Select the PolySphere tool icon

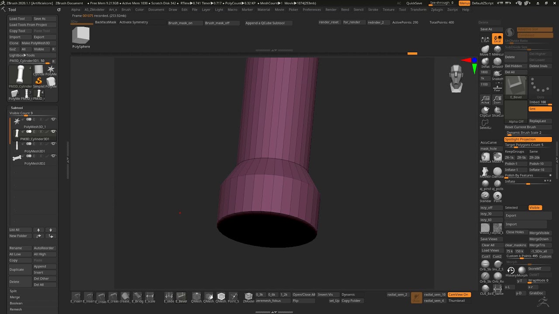pos(81,38)
